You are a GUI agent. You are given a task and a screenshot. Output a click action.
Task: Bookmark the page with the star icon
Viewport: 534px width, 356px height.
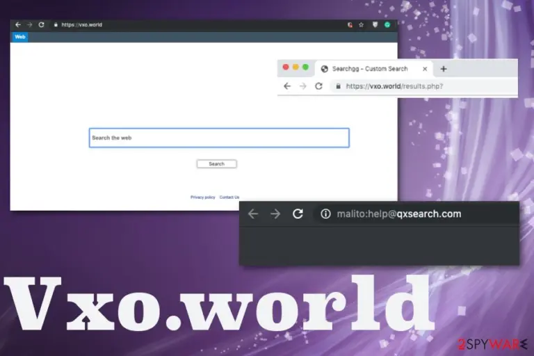(361, 25)
